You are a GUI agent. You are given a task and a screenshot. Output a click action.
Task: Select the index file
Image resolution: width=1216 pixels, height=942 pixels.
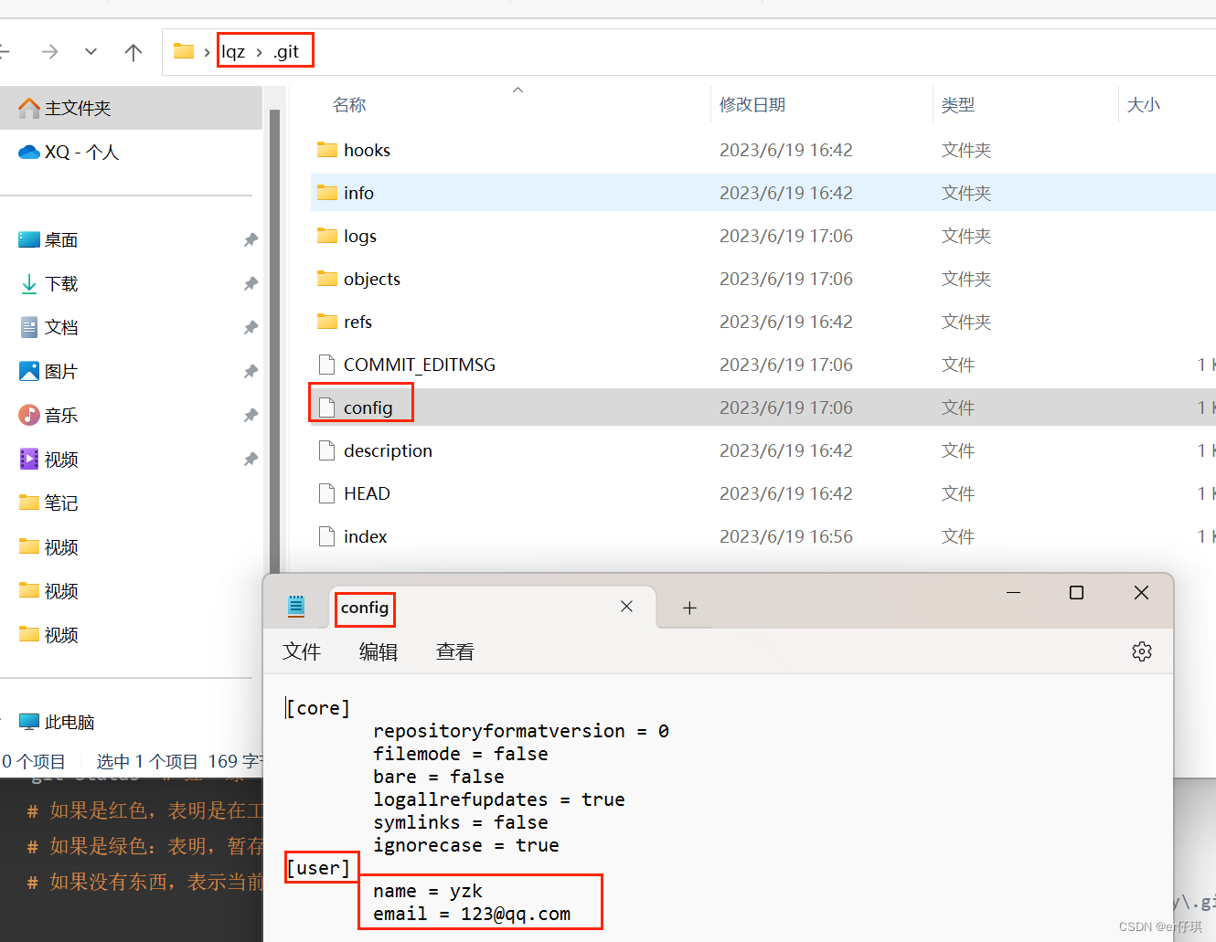763,536
